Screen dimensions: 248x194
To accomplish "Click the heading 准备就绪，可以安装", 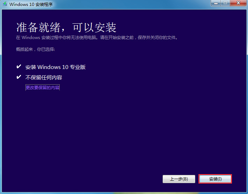I will 66,28.
